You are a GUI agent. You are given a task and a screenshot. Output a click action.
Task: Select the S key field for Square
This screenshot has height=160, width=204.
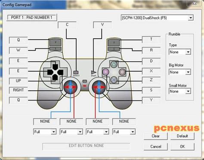click(x=151, y=90)
